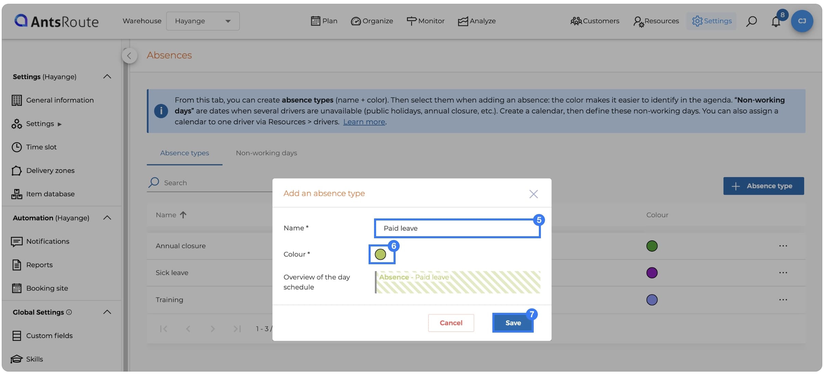Go to the first page of results
The width and height of the screenshot is (824, 375).
164,329
